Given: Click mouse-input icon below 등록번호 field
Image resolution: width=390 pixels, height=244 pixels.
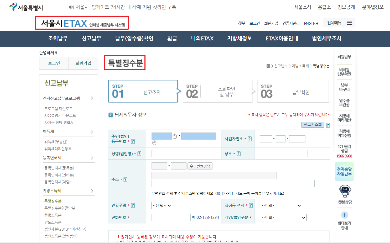Looking at the screenshot, I should click(154, 142).
